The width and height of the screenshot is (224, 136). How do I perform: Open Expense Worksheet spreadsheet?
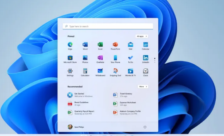[124, 104]
